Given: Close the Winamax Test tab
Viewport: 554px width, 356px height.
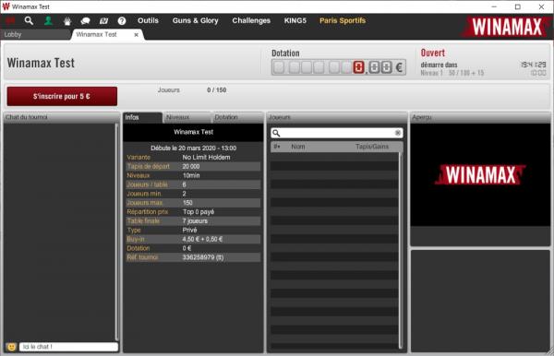Looking at the screenshot, I should coord(136,34).
